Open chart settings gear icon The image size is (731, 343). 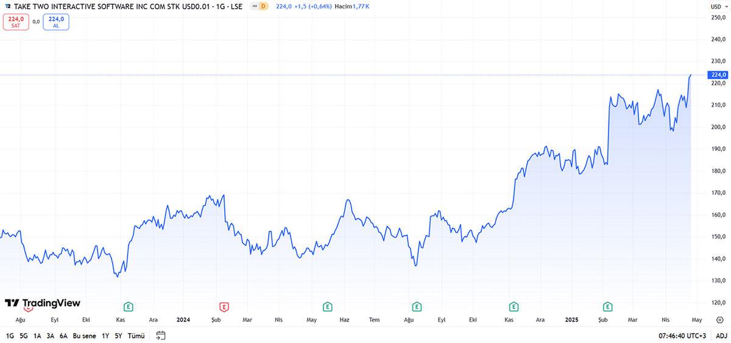coord(719,319)
